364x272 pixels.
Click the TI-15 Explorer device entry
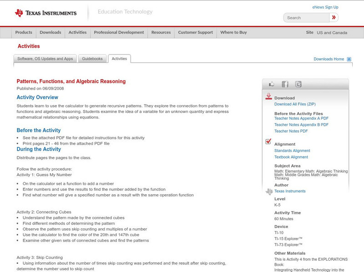coord(288,239)
